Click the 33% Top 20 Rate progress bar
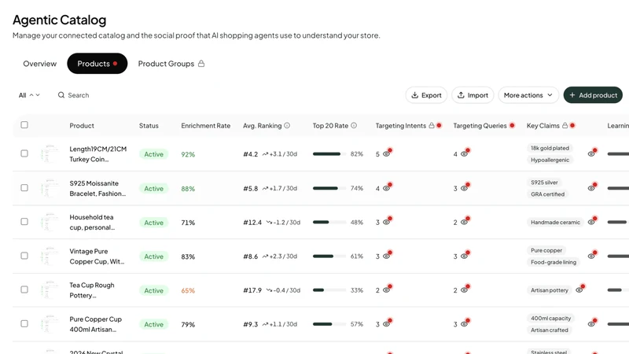Screen dimensions: 629x354 (x=329, y=289)
